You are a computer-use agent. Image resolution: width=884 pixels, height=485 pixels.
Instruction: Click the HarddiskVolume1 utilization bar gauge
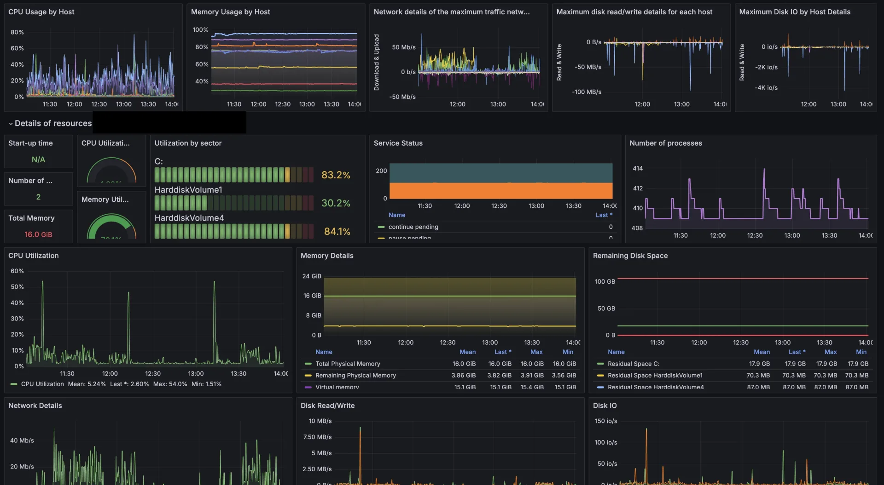click(x=234, y=203)
